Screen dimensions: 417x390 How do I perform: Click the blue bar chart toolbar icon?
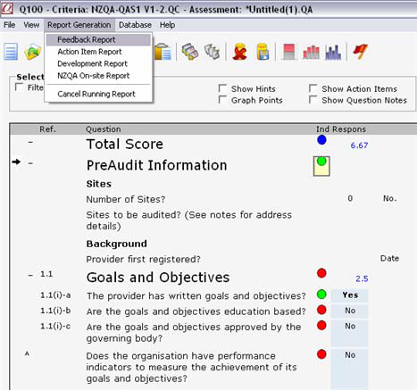pyautogui.click(x=333, y=53)
